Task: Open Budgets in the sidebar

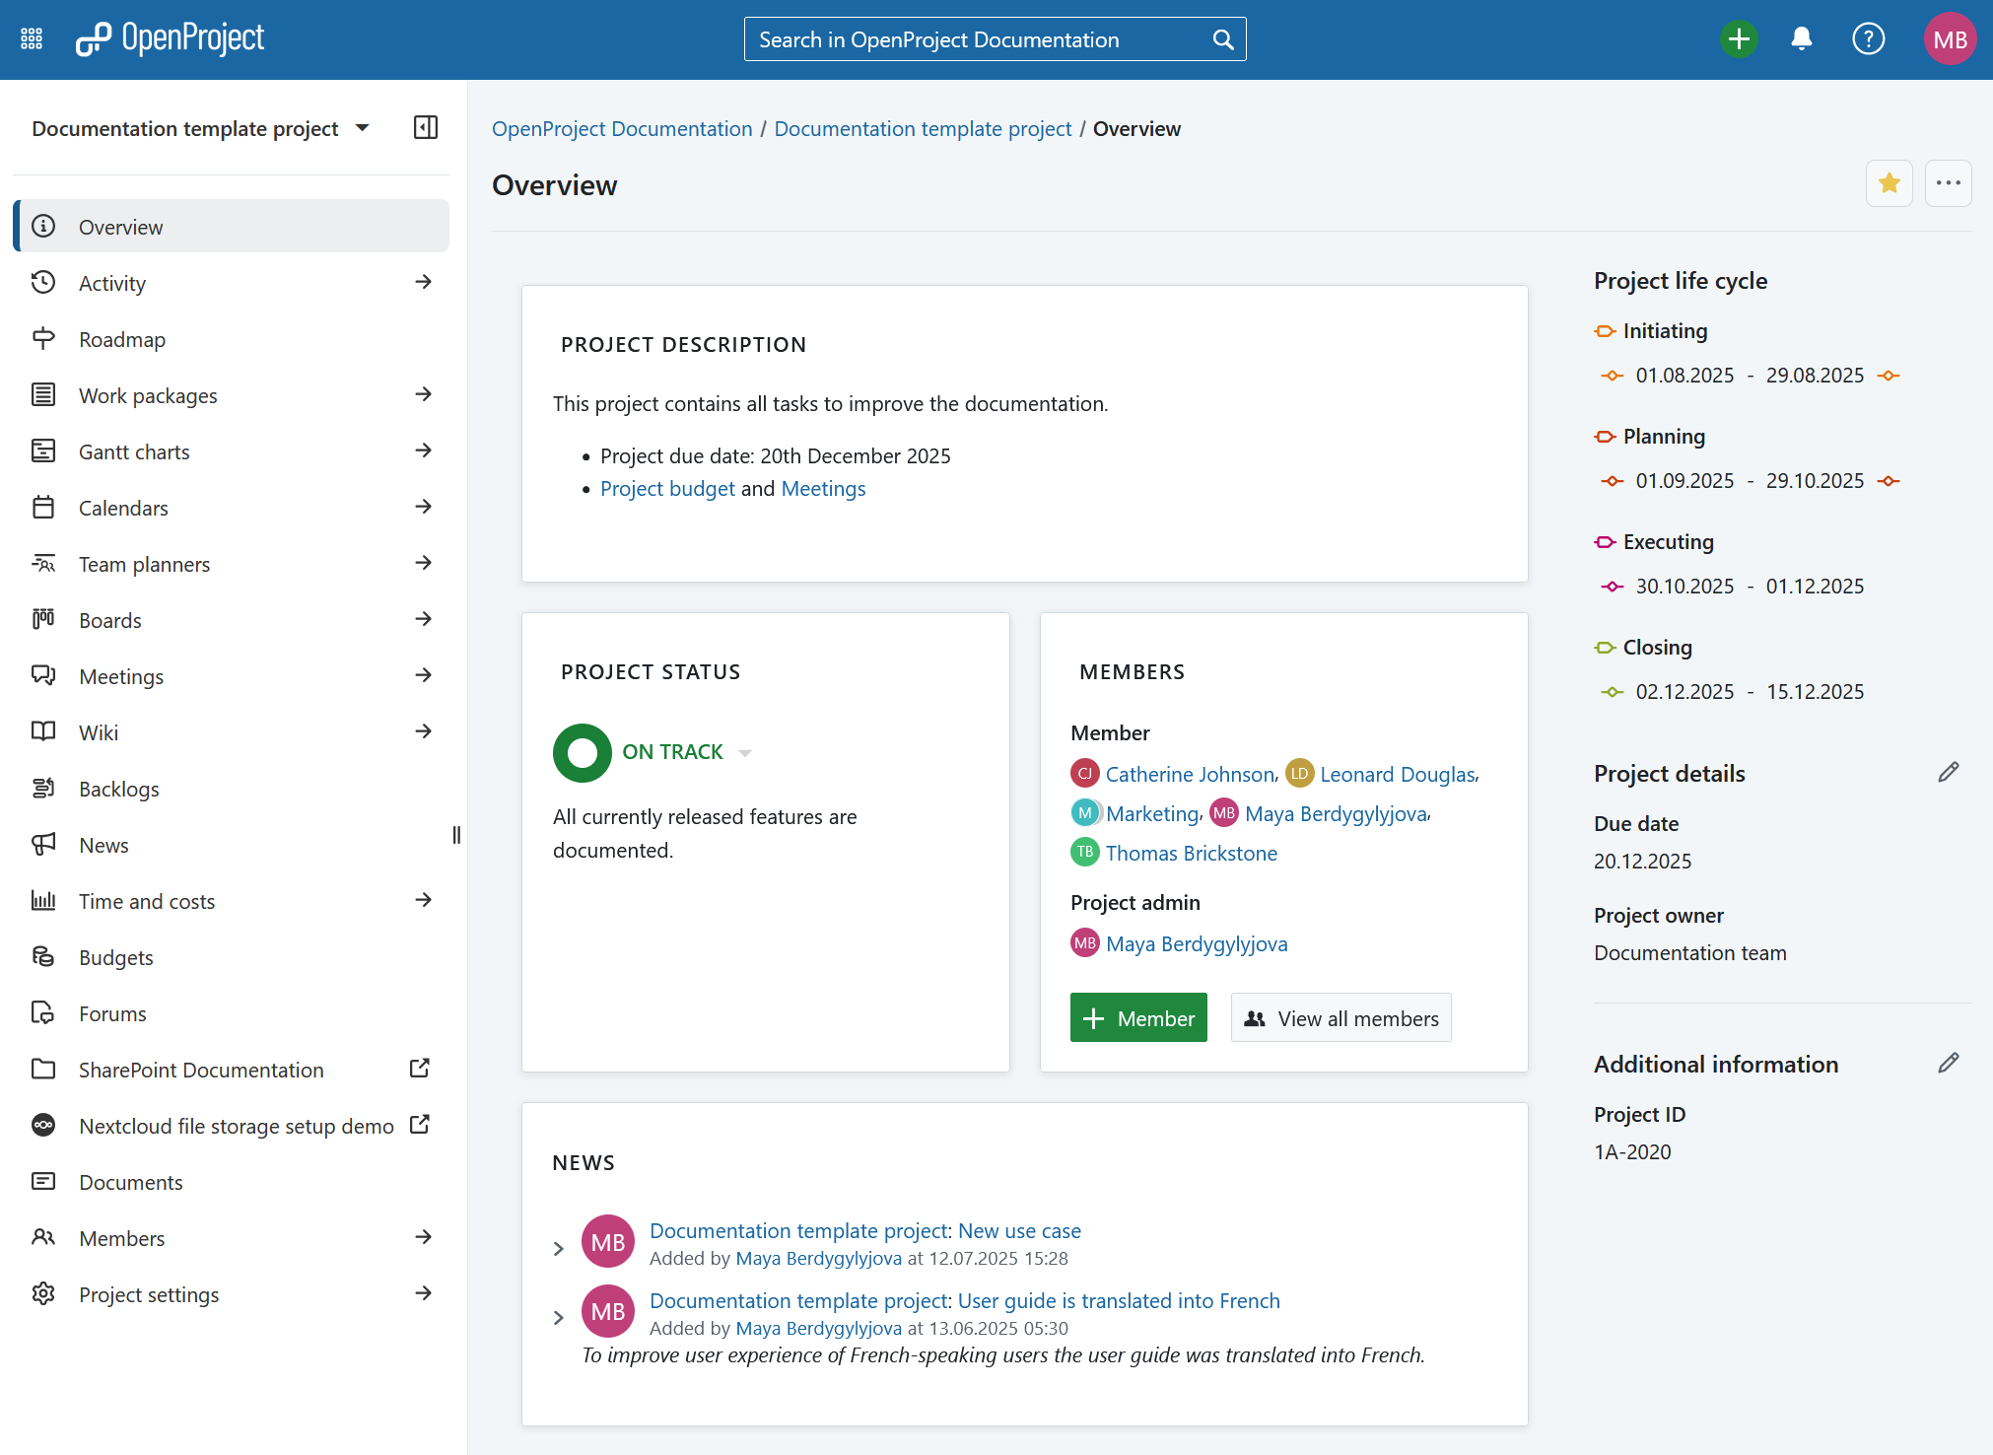Action: coord(232,957)
